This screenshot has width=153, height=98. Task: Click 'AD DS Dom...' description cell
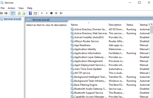[x=116, y=29]
